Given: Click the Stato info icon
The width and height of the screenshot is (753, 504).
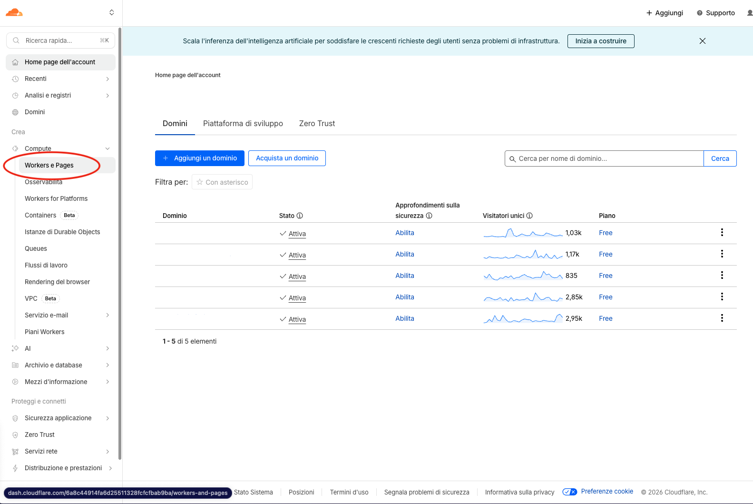Looking at the screenshot, I should [300, 216].
